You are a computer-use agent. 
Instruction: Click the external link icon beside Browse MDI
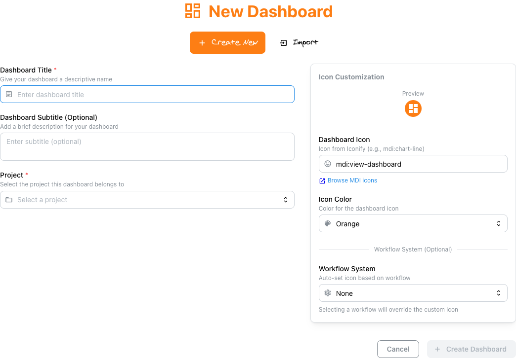[x=322, y=180]
